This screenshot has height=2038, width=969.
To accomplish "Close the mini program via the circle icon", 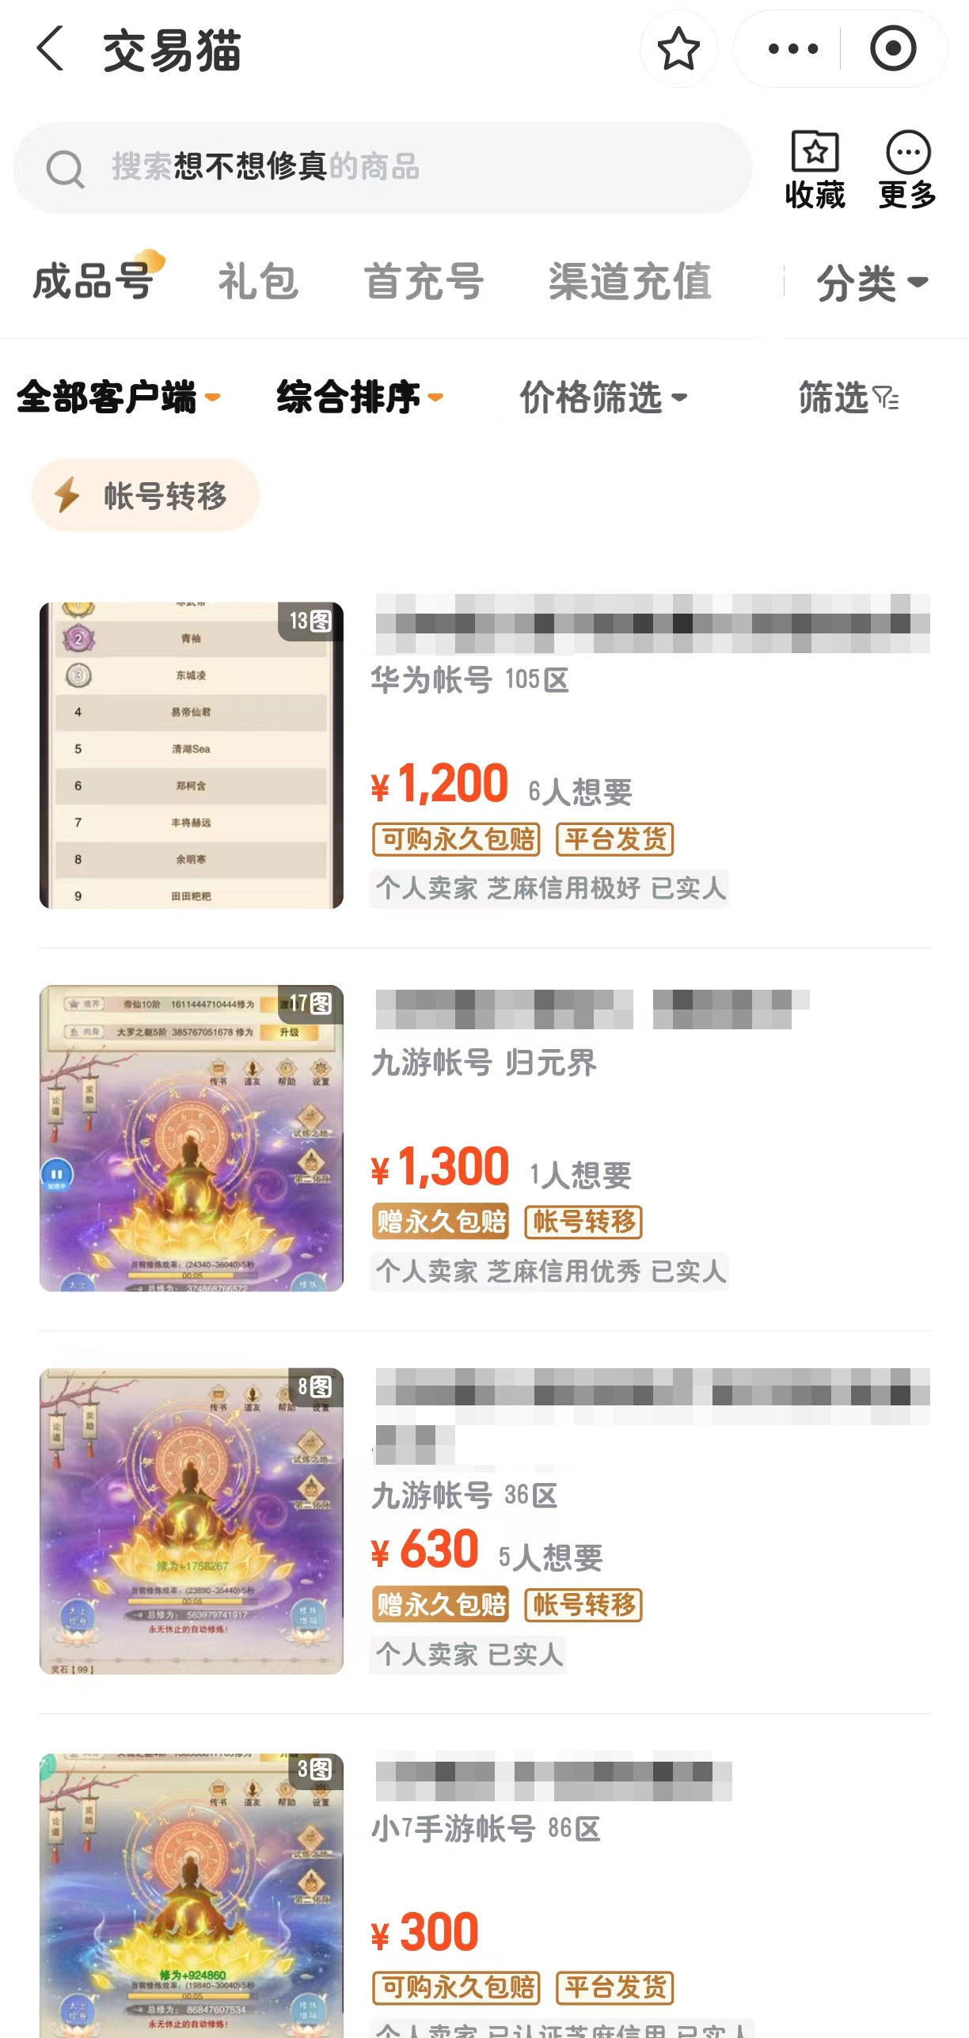I will 893,49.
